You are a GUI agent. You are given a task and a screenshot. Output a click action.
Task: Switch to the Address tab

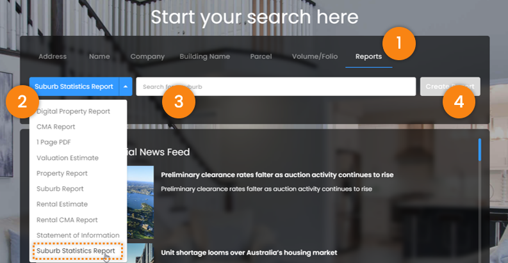pos(53,56)
